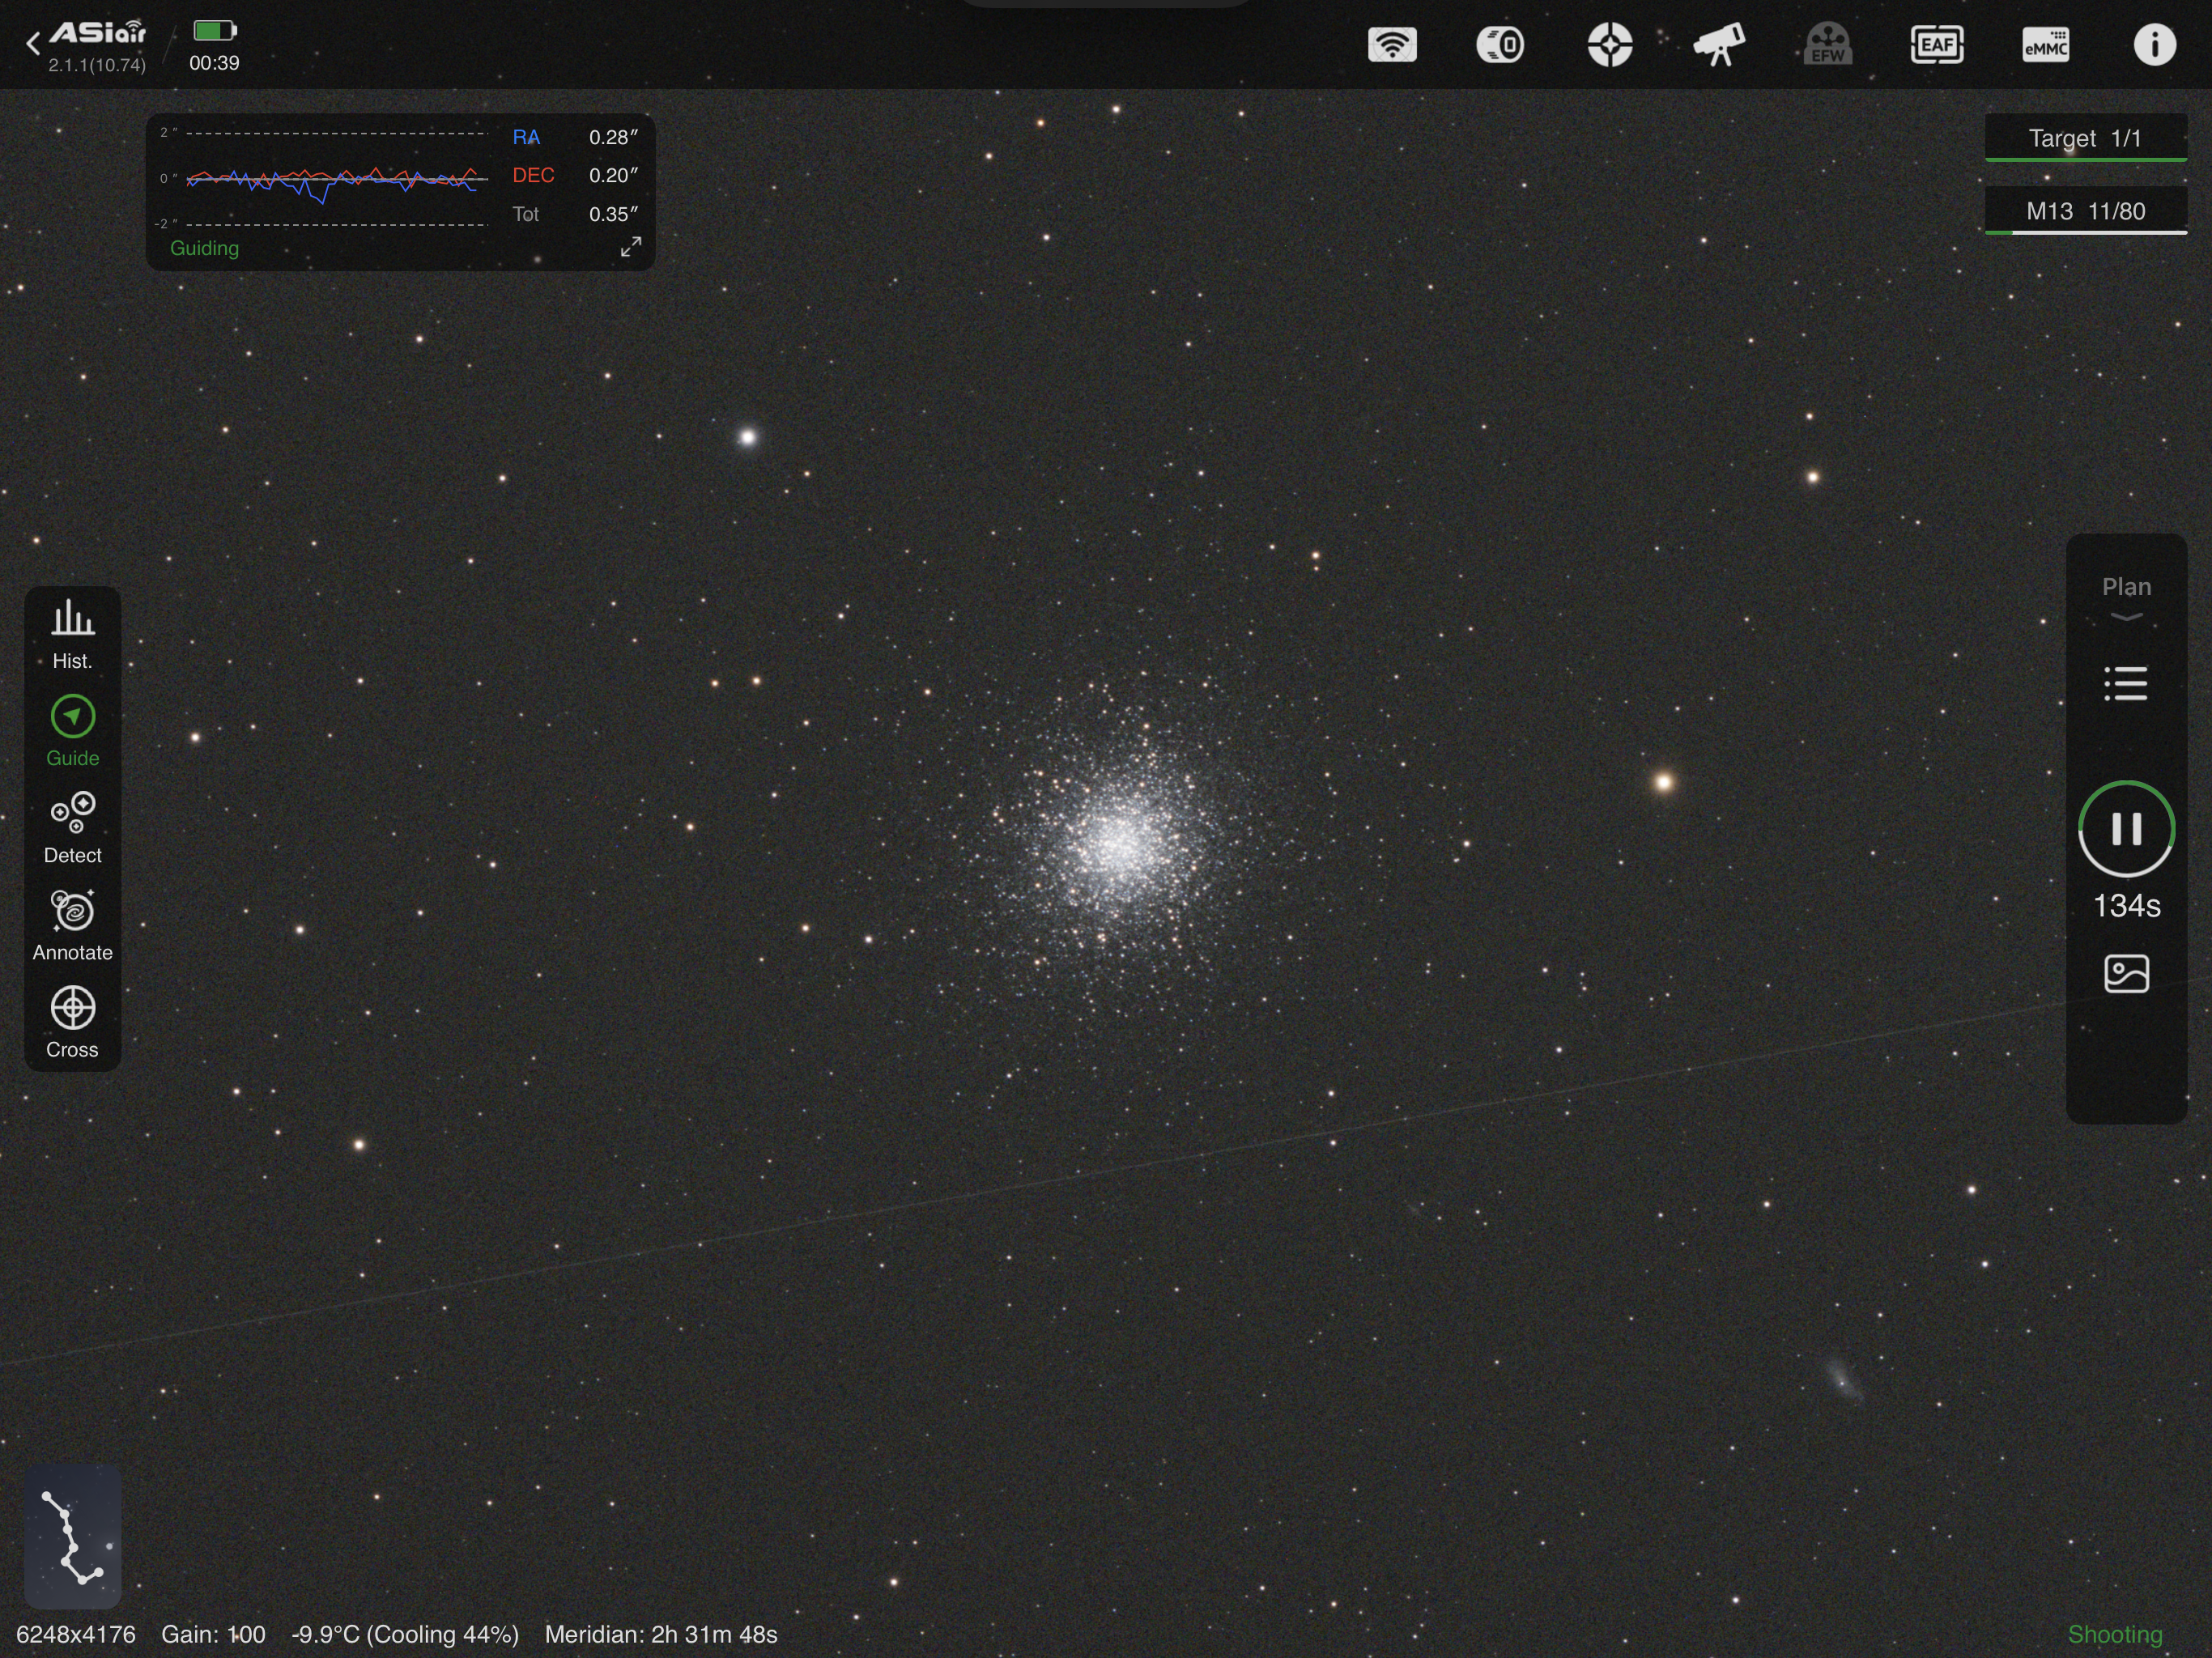Open EFW filter wheel settings
The width and height of the screenshot is (2212, 1658).
click(1828, 45)
